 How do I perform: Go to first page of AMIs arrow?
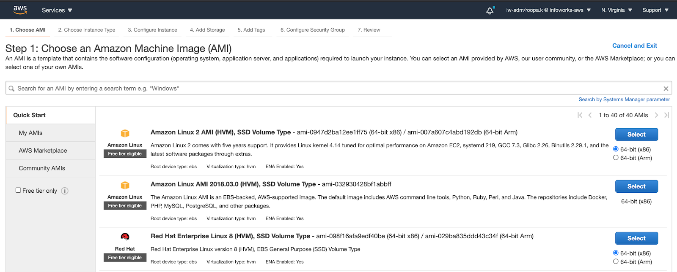click(580, 115)
